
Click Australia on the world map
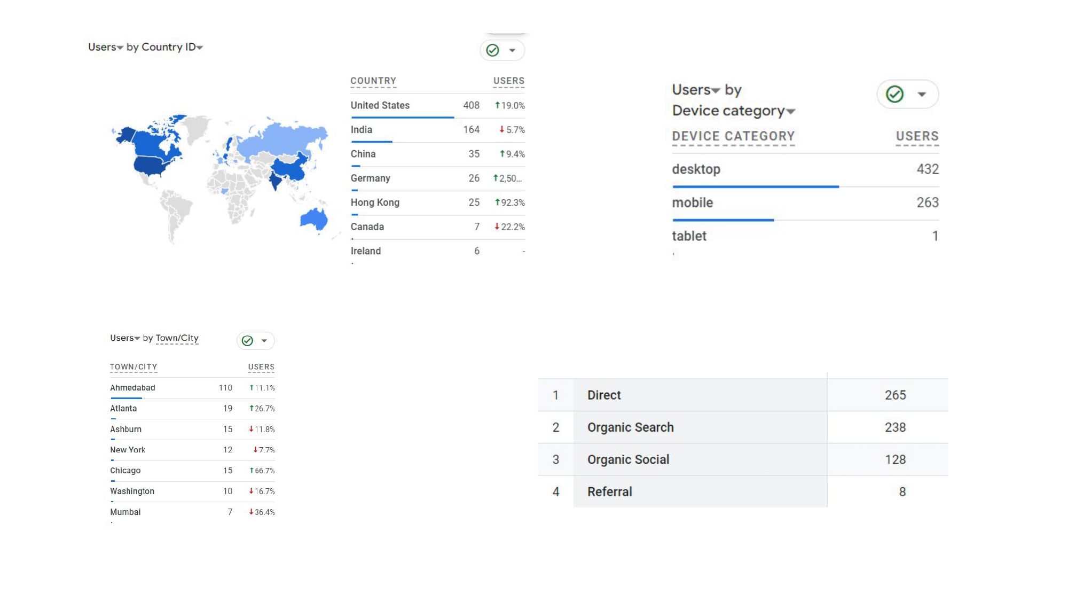tap(313, 218)
